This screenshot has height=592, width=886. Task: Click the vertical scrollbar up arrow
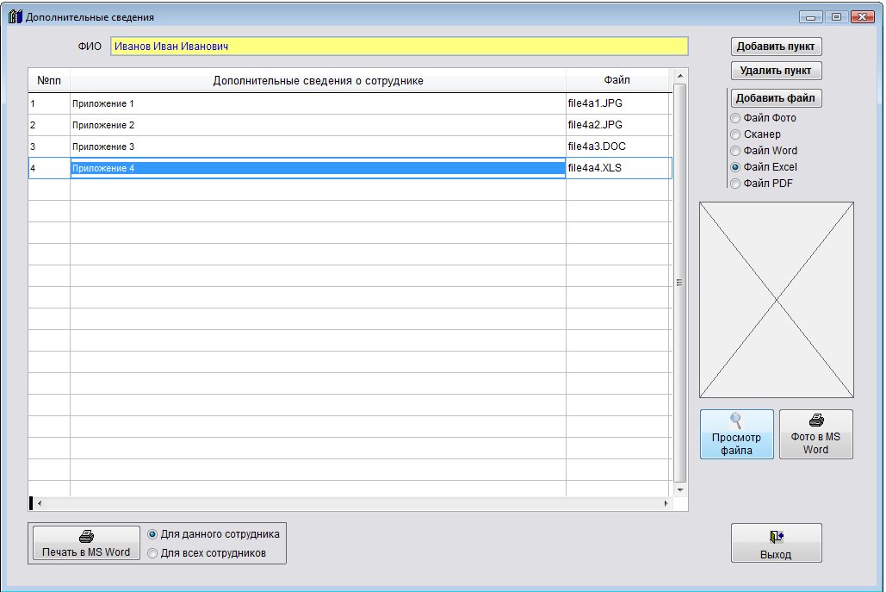tap(680, 76)
